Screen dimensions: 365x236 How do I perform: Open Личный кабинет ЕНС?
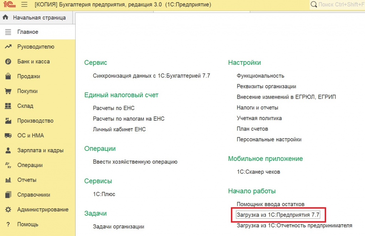pyautogui.click(x=119, y=129)
